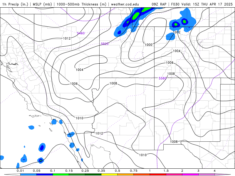Click the "F030 Valid: 15Z THU APR 17 2025" text
This screenshot has width=235, height=176.
202,4
